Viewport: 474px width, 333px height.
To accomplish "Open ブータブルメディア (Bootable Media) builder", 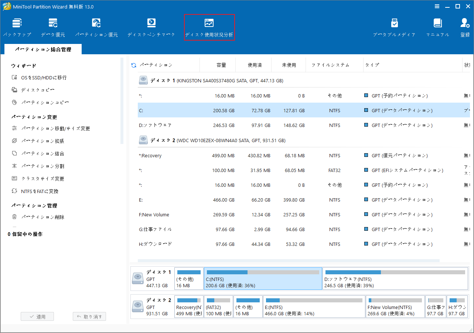I will (394, 27).
